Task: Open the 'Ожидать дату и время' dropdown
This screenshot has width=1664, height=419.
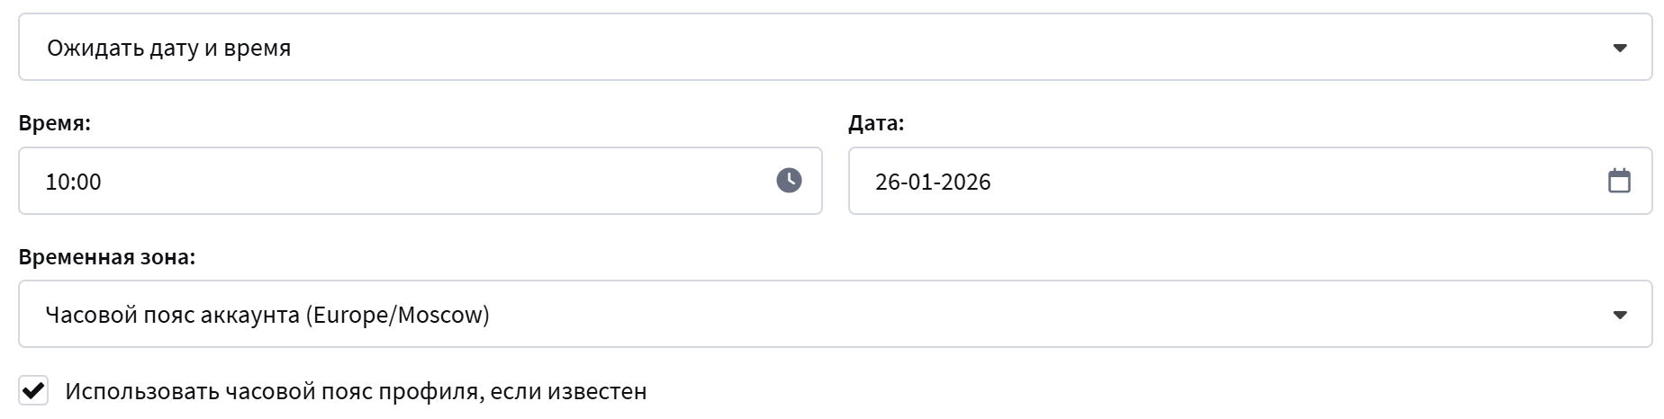Action: point(810,48)
